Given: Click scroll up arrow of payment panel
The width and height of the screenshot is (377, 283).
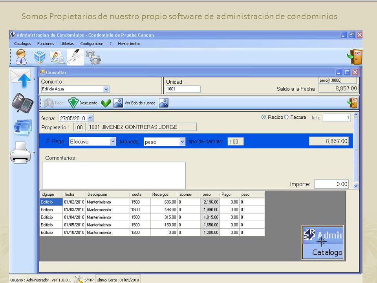Looking at the screenshot, I should 356,115.
